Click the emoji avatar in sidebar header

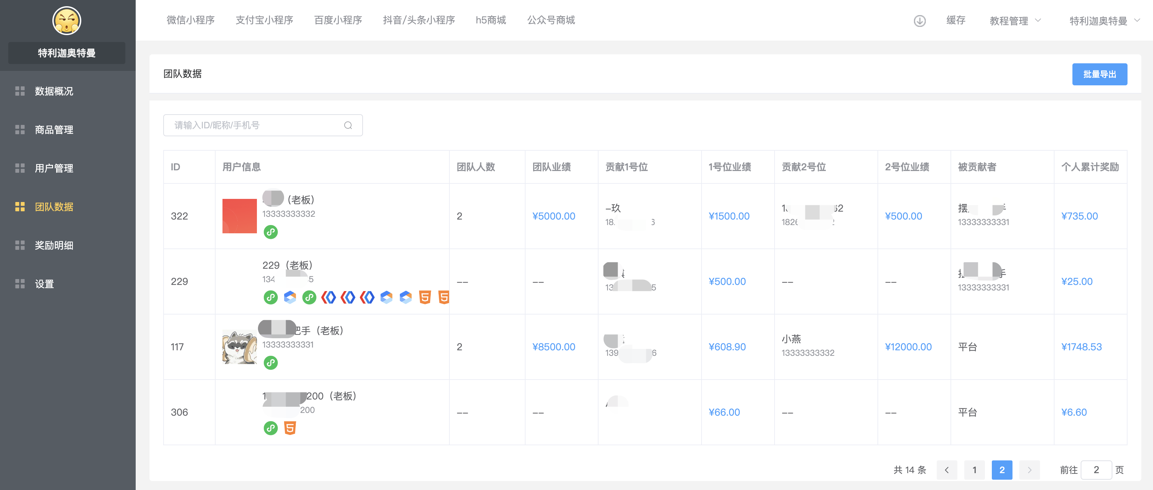[66, 21]
